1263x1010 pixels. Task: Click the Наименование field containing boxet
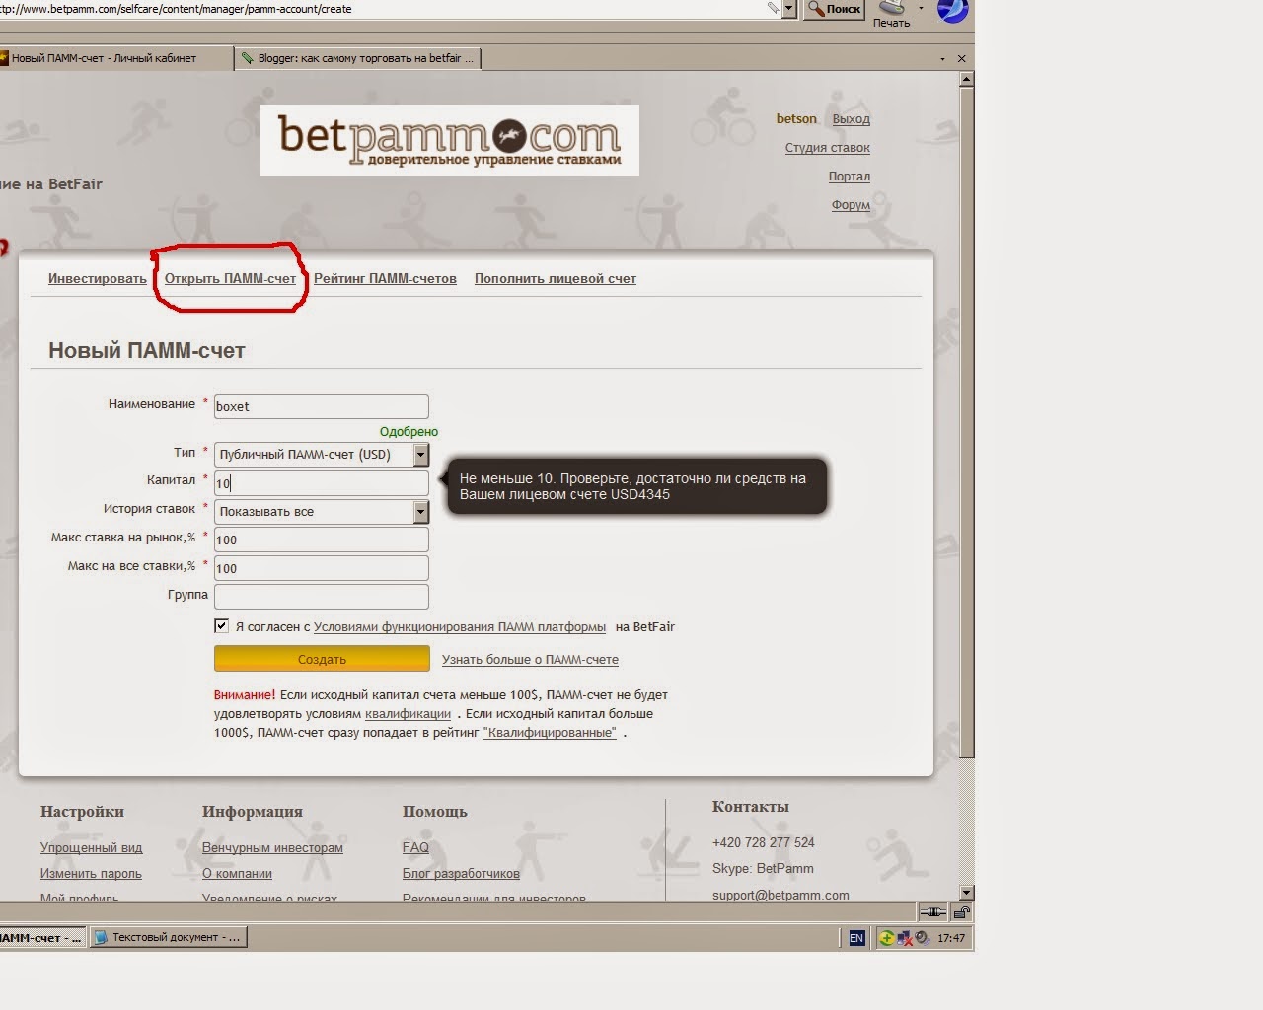322,406
